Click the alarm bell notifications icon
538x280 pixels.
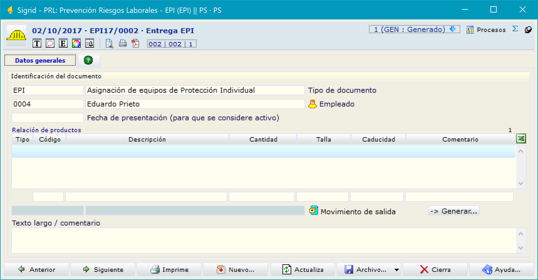click(90, 44)
